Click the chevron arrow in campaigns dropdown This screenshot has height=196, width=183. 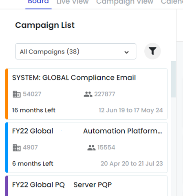click(126, 52)
